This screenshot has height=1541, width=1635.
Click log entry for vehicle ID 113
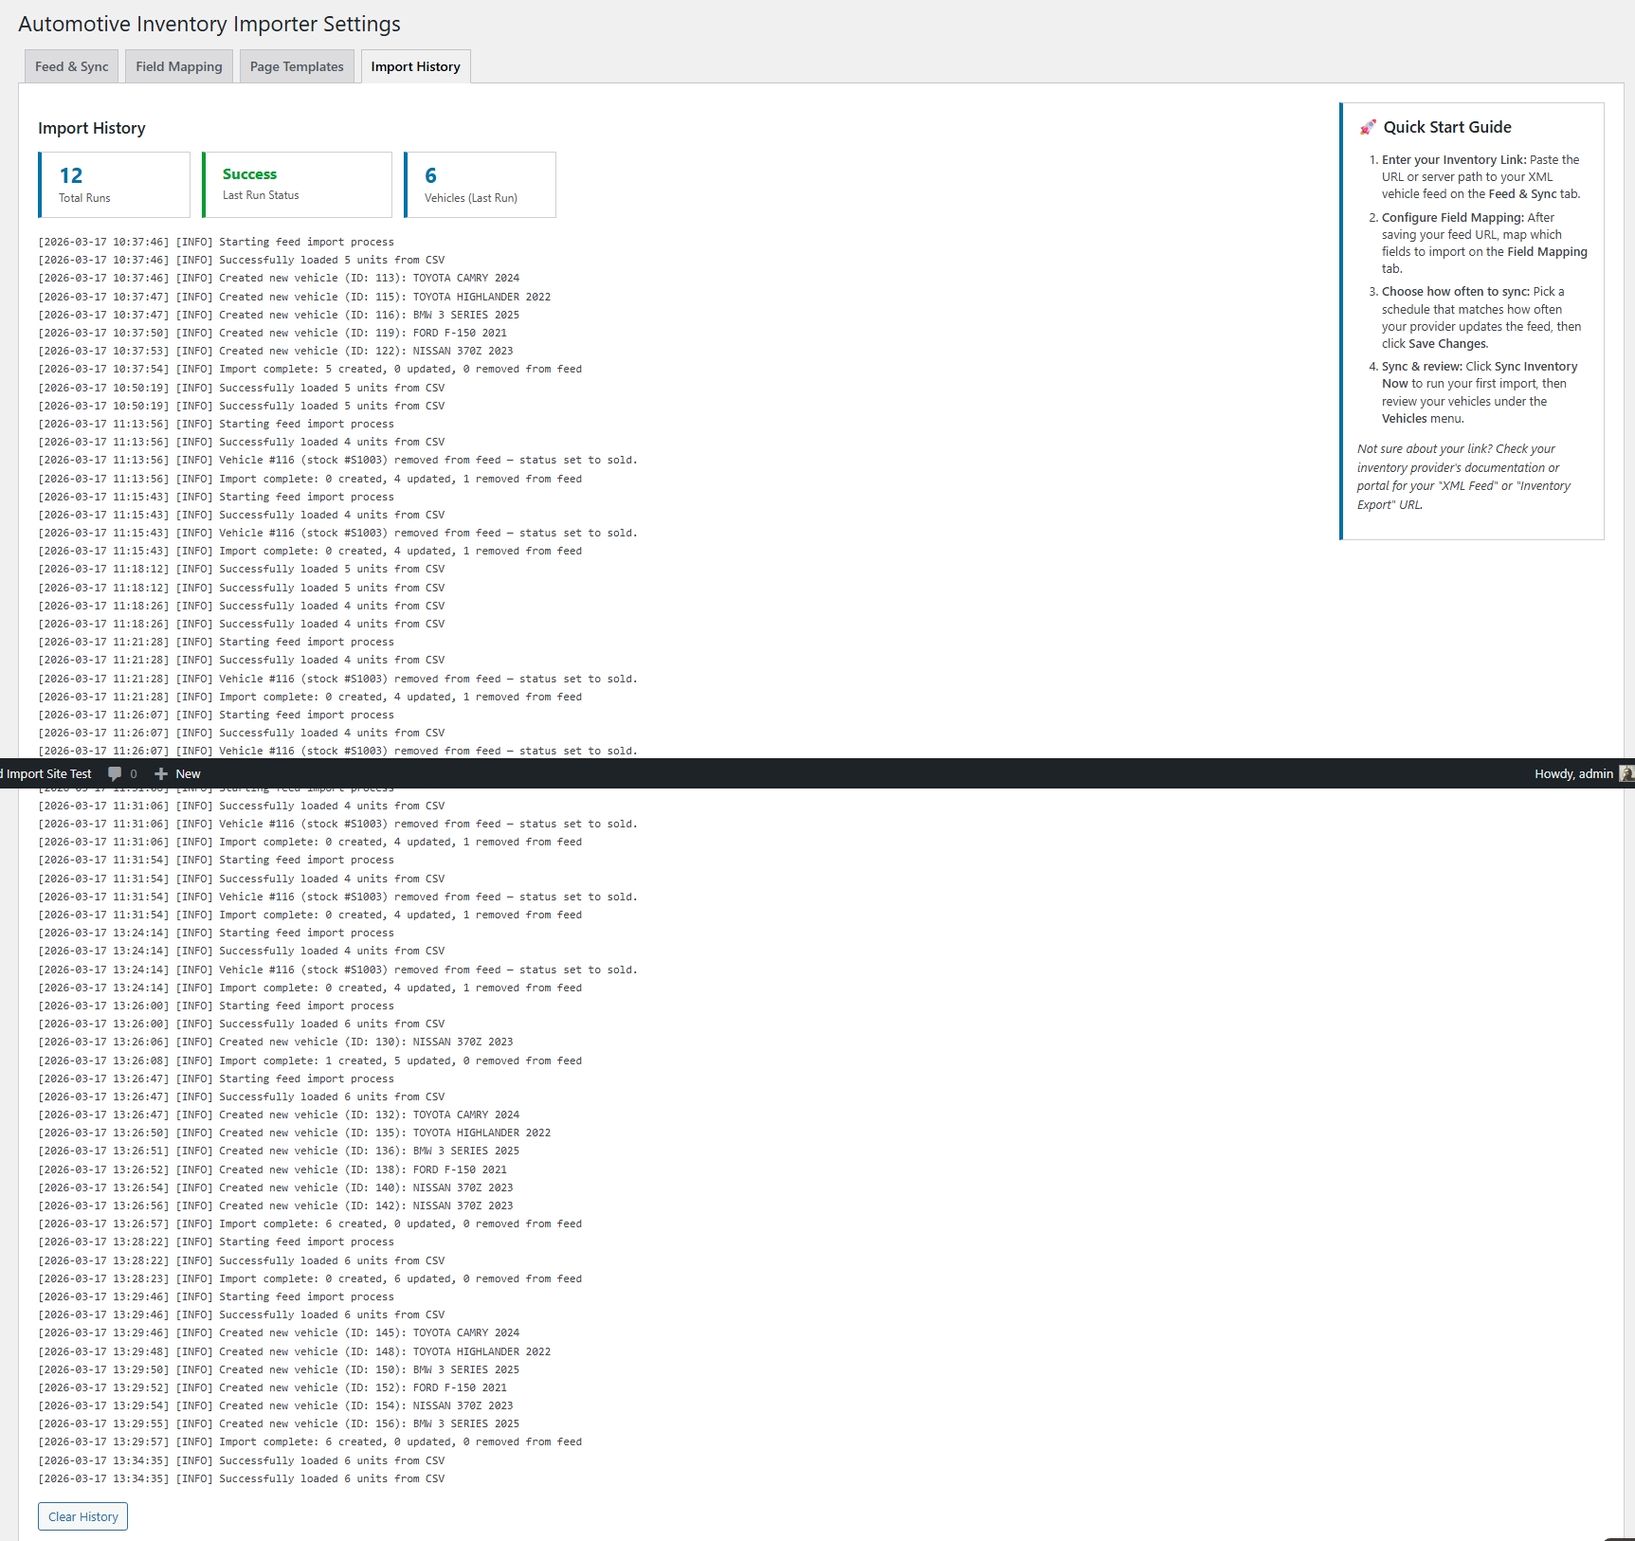click(x=279, y=278)
